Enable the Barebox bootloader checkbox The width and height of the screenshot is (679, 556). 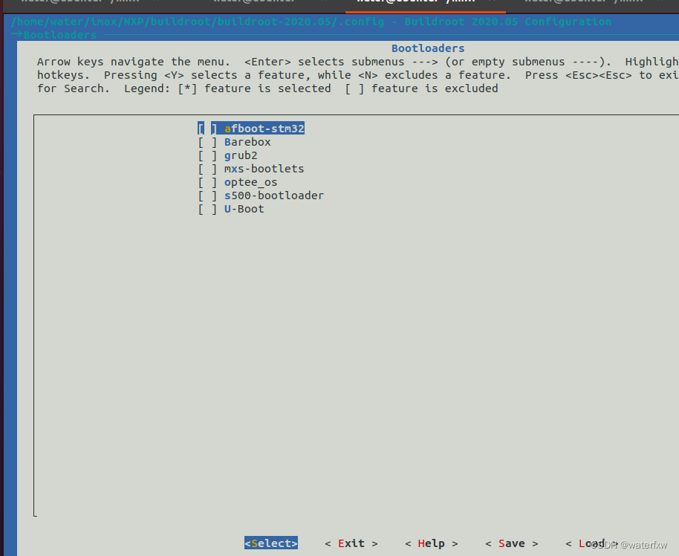[x=207, y=142]
